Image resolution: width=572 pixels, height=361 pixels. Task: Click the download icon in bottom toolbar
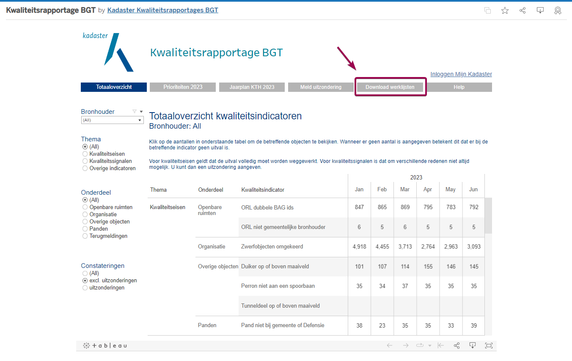click(x=473, y=345)
